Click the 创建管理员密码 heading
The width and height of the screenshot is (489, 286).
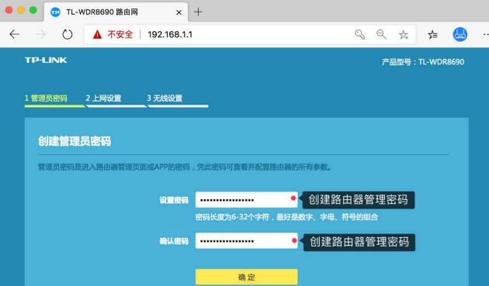[75, 141]
